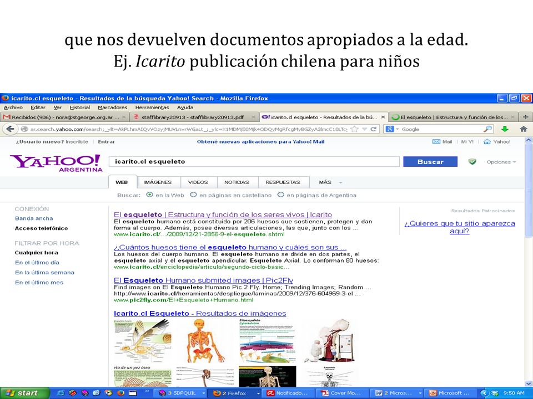Bookmark this page with the star icon

tap(355, 129)
